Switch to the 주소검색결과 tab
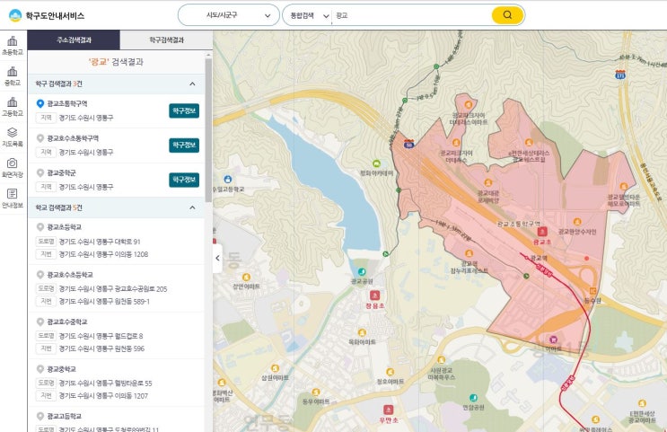667x432 pixels. (x=74, y=40)
